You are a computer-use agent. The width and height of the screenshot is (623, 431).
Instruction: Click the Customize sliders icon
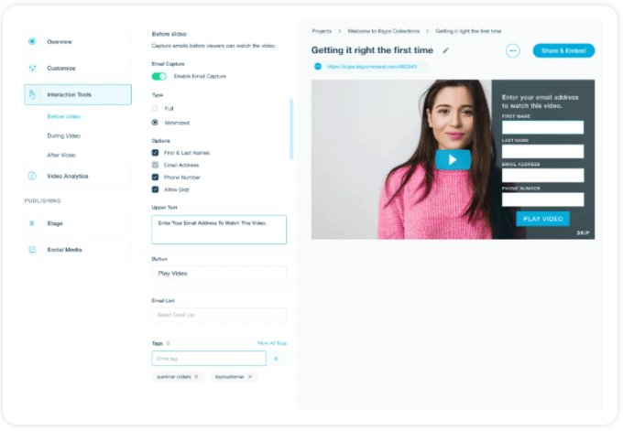32,69
